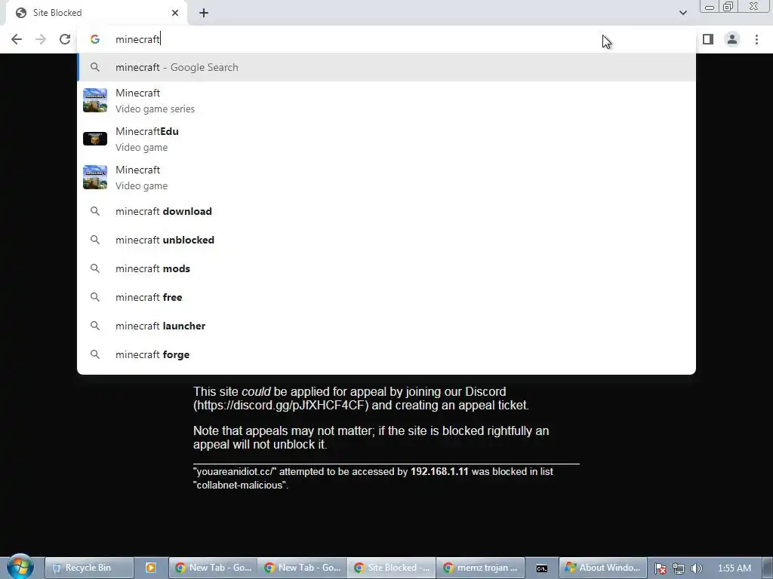Click the Minecraft Video game series thumbnail
This screenshot has width=773, height=579.
coord(95,100)
